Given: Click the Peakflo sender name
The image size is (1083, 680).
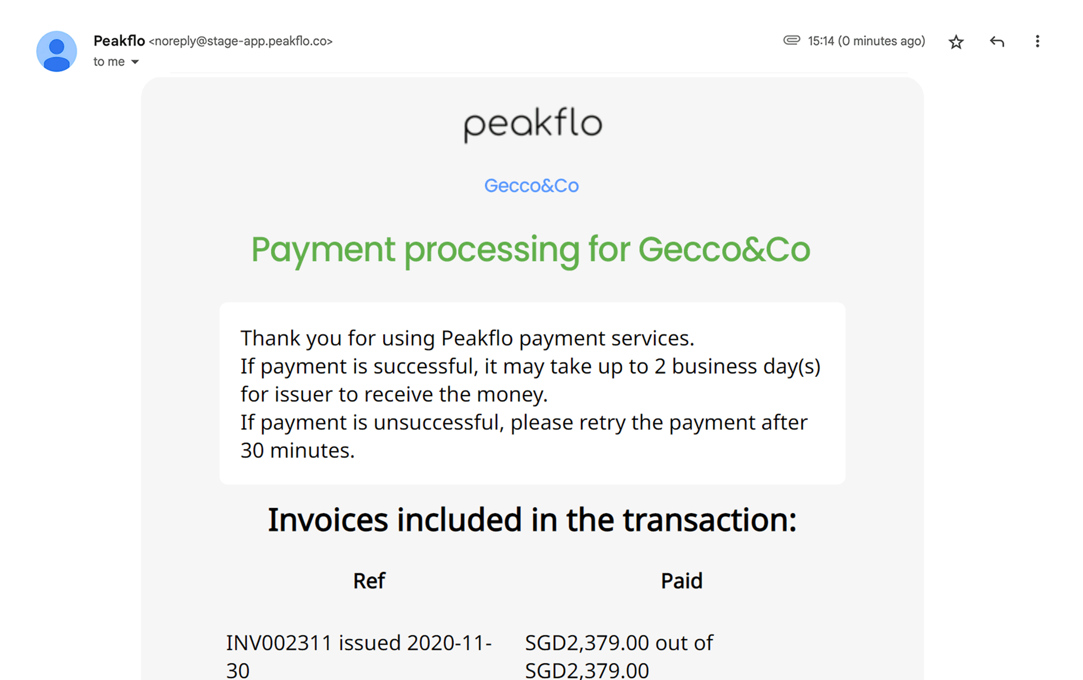Looking at the screenshot, I should click(x=119, y=41).
